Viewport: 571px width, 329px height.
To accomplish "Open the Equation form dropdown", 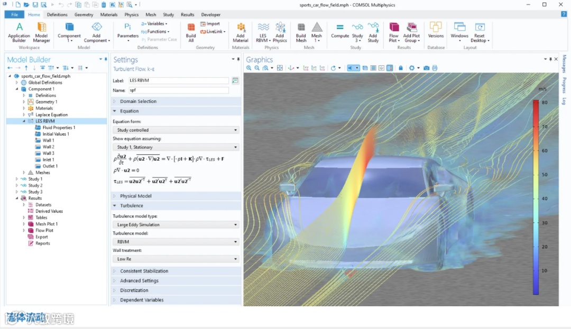I will click(176, 130).
